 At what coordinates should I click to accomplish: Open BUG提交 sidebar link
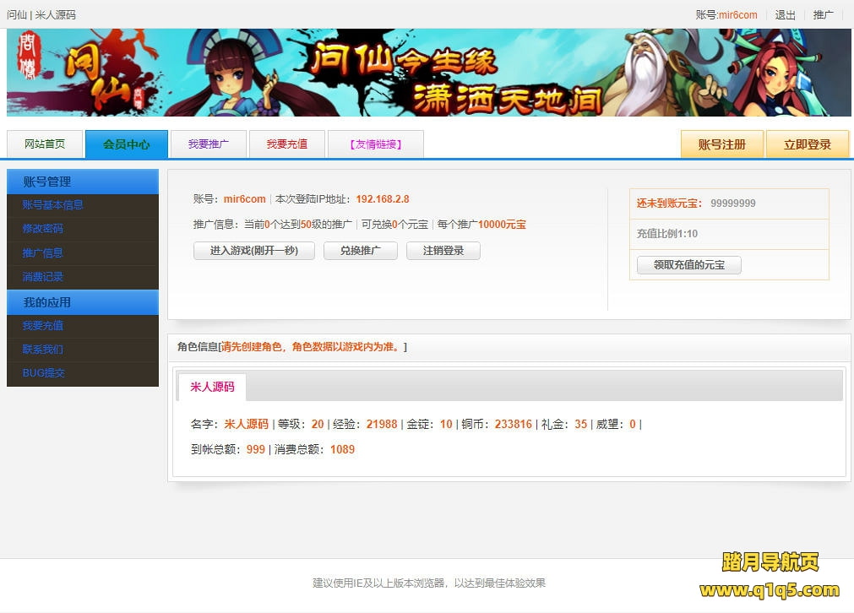pos(43,373)
